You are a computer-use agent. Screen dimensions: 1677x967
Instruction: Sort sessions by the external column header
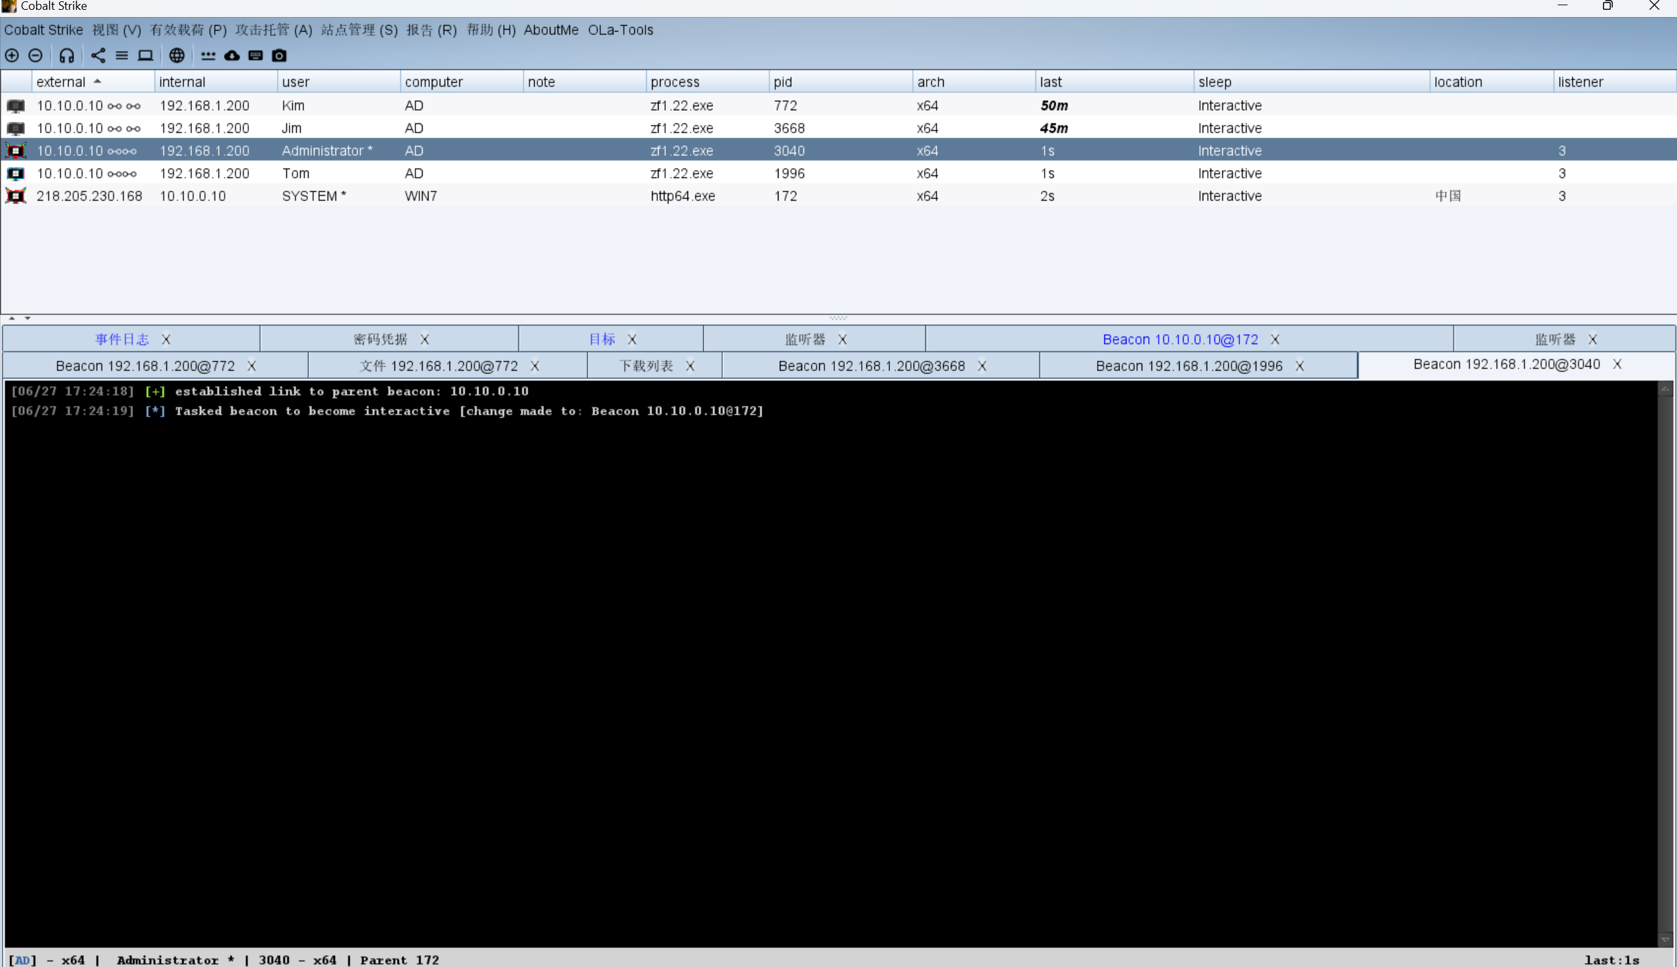point(62,81)
